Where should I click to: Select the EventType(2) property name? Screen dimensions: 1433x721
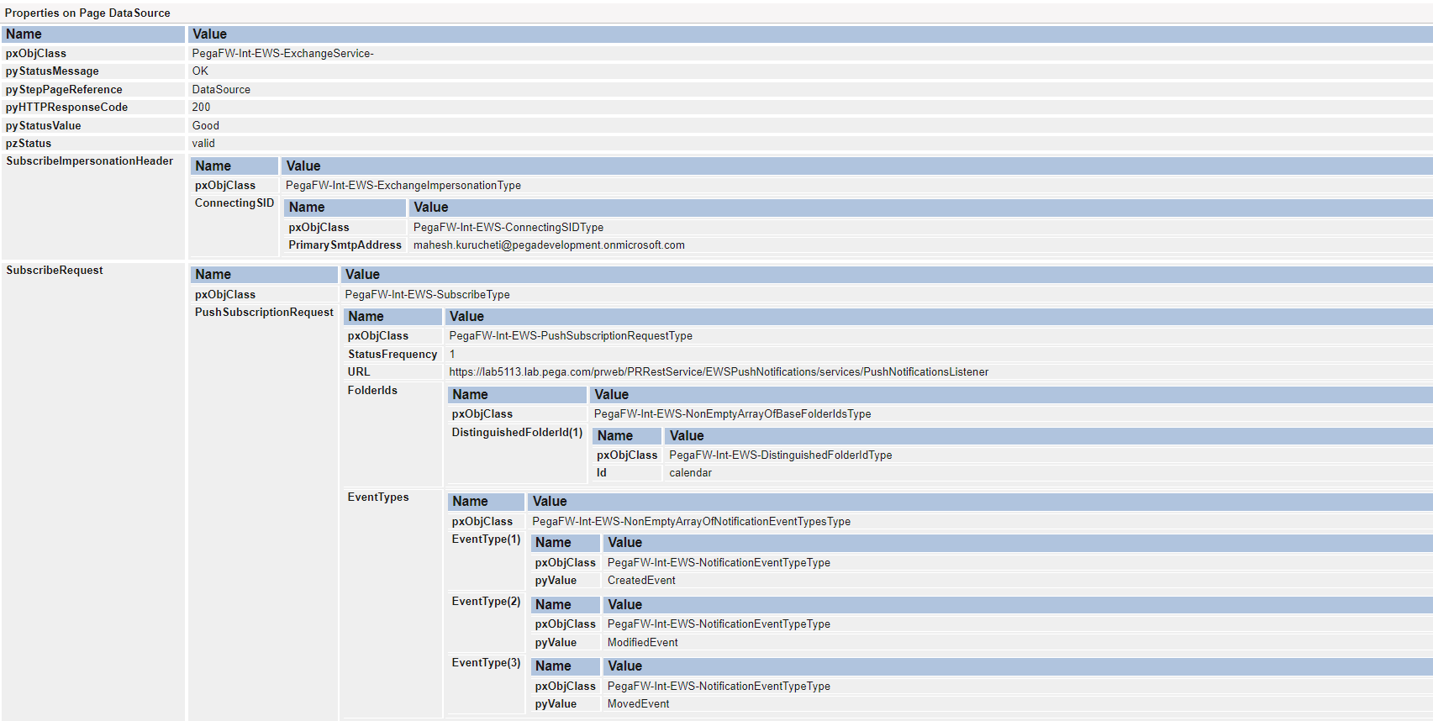click(x=486, y=602)
